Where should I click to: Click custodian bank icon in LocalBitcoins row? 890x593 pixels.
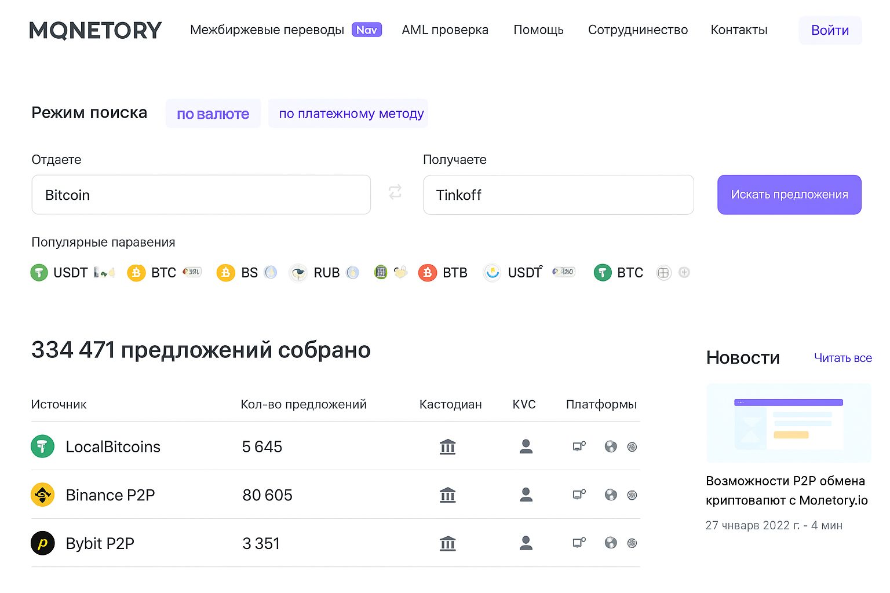pyautogui.click(x=447, y=446)
